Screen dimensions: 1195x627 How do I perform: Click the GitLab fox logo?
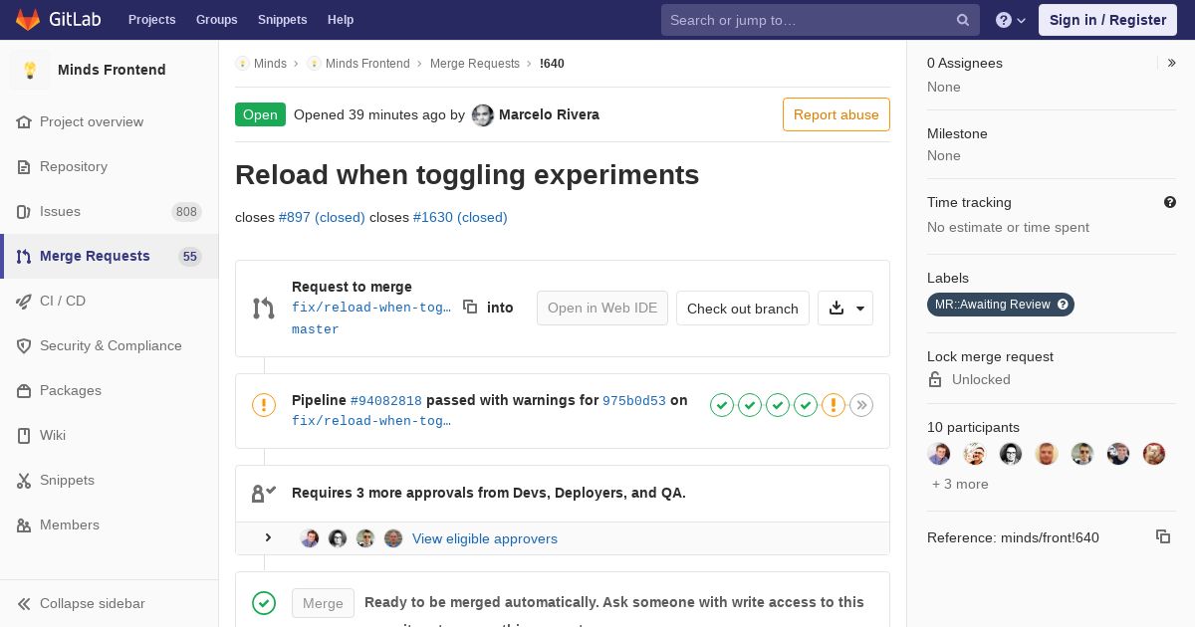pyautogui.click(x=28, y=20)
